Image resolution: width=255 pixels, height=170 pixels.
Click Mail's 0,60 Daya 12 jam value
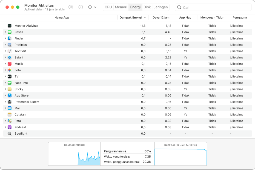168,108
